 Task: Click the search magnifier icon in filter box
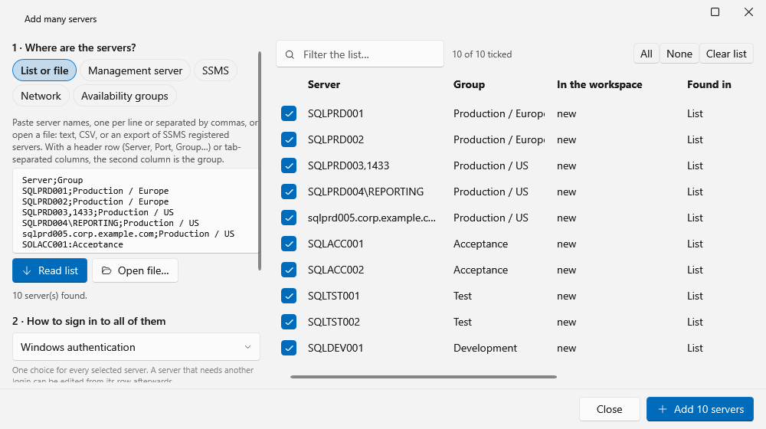click(x=290, y=54)
